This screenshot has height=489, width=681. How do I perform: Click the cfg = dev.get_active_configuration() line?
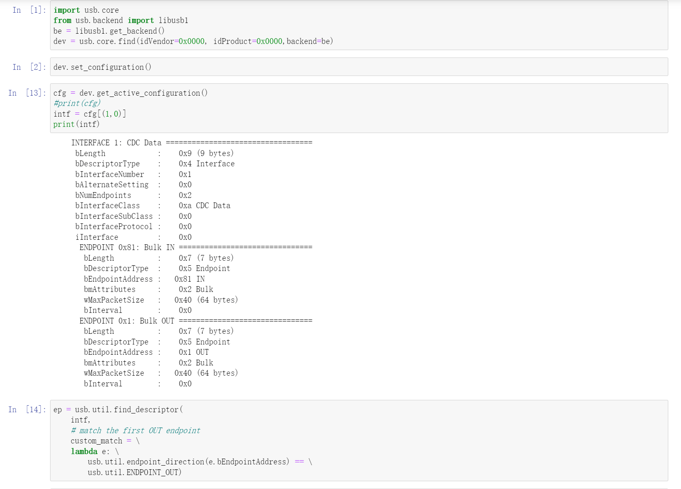pos(130,93)
